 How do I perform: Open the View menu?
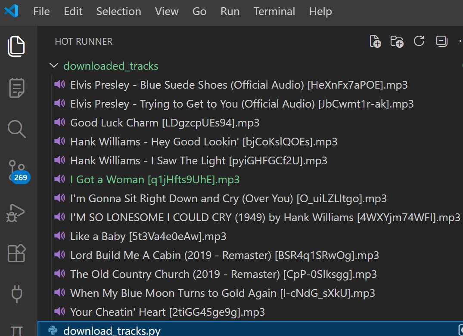[167, 12]
